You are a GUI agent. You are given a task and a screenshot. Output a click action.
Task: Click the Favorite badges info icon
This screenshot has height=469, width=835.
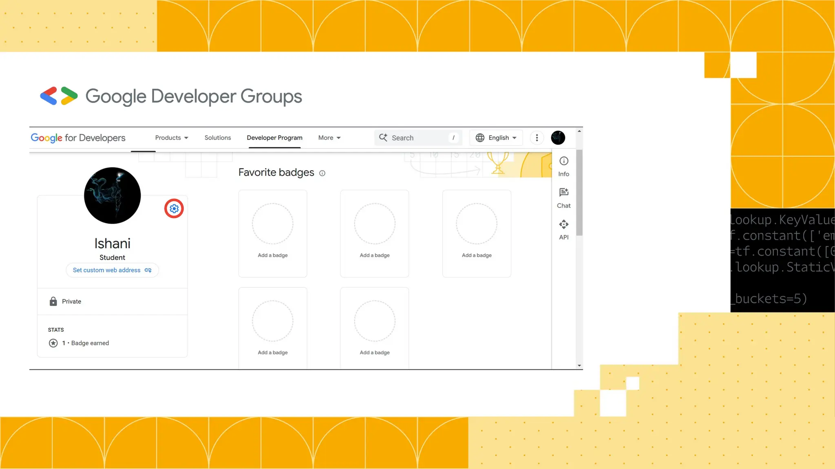[x=322, y=173]
